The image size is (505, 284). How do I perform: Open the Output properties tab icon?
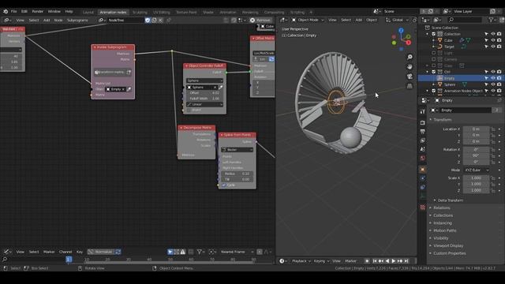point(423,132)
